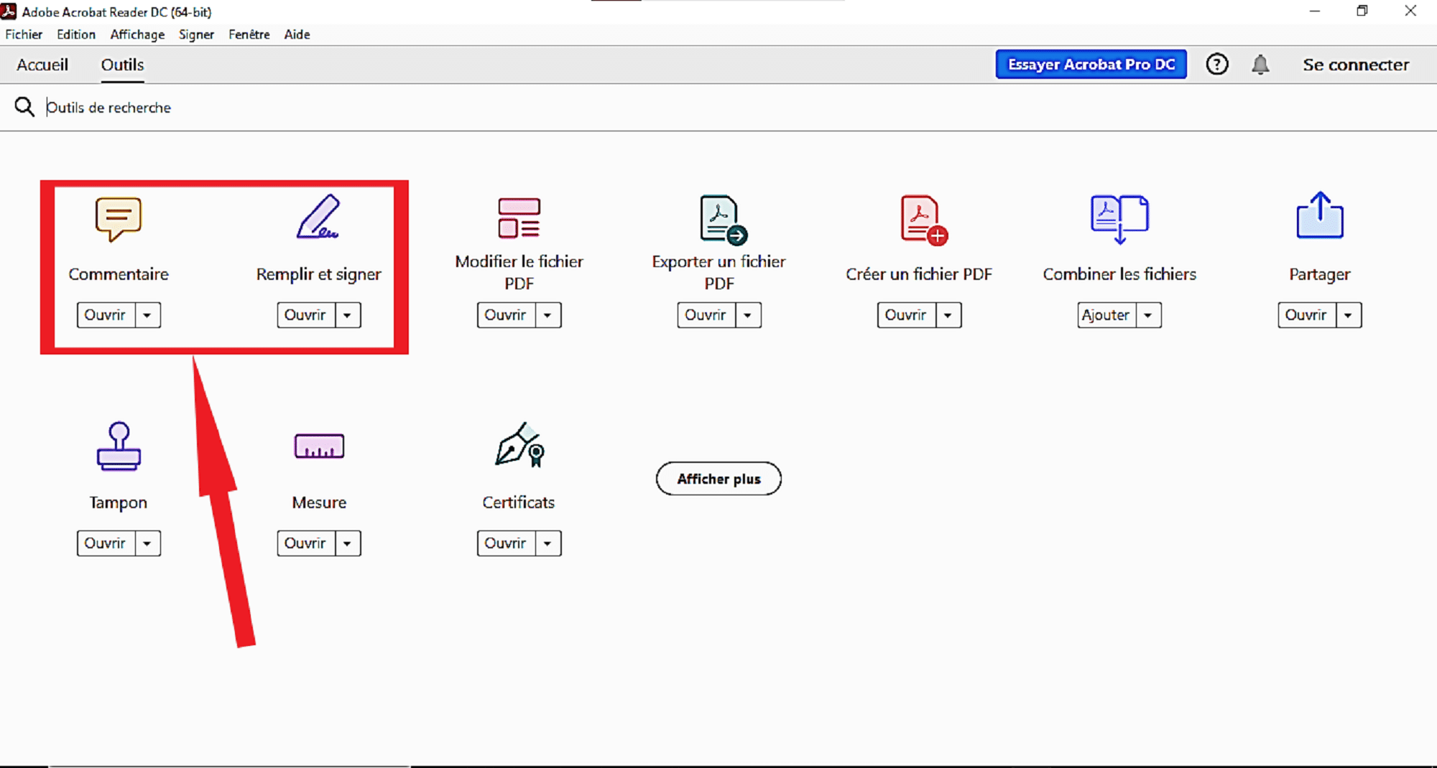The width and height of the screenshot is (1437, 768).
Task: Open the Fenêtre menu
Action: point(249,34)
